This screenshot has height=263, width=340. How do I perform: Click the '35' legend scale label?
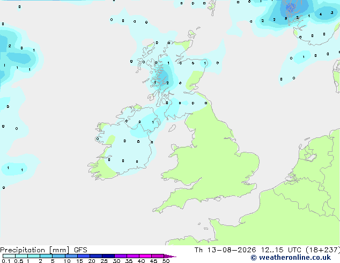click(129, 261)
